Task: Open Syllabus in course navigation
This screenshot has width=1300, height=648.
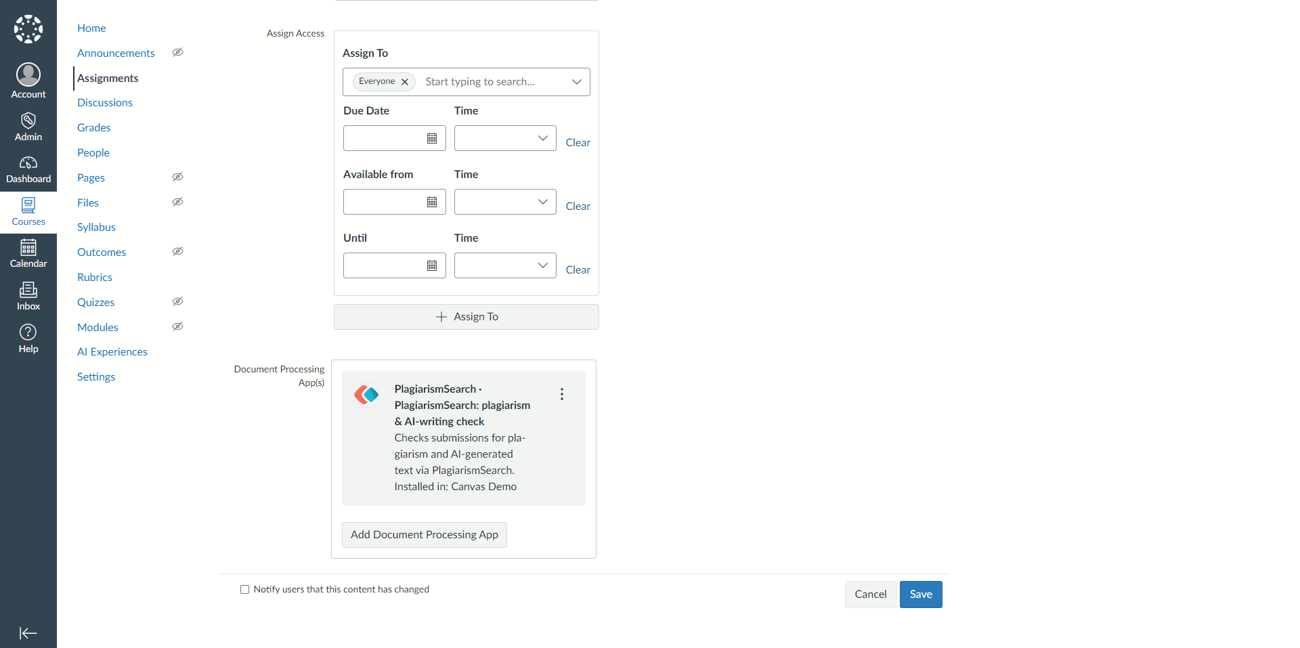Action: point(96,227)
